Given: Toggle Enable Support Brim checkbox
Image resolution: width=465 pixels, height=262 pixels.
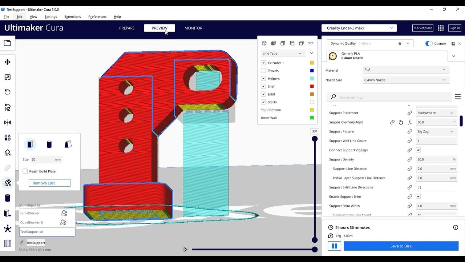Looking at the screenshot, I should (418, 196).
